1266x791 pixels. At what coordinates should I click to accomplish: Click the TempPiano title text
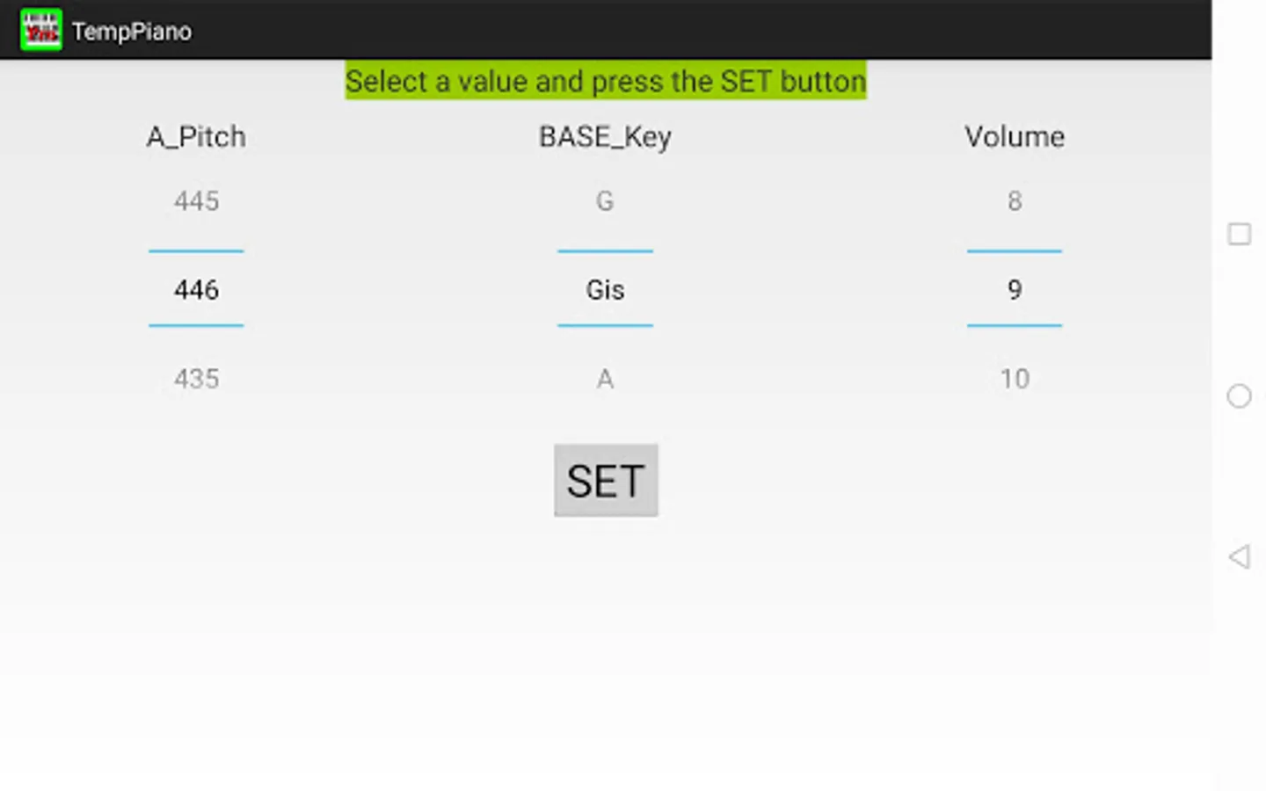[x=132, y=32]
